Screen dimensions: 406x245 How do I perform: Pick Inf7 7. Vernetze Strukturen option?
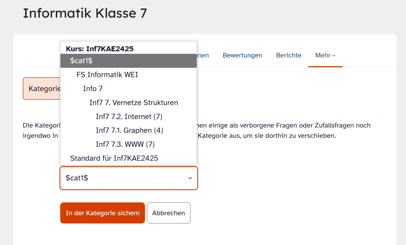pos(129,103)
